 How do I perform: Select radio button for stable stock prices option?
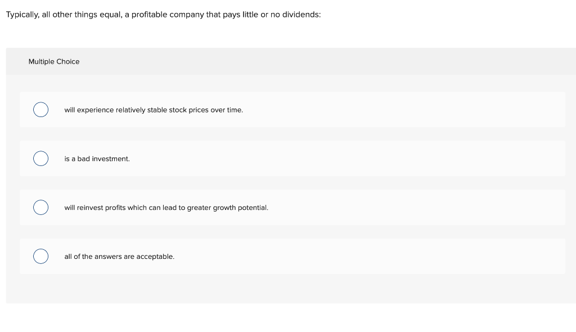[40, 110]
